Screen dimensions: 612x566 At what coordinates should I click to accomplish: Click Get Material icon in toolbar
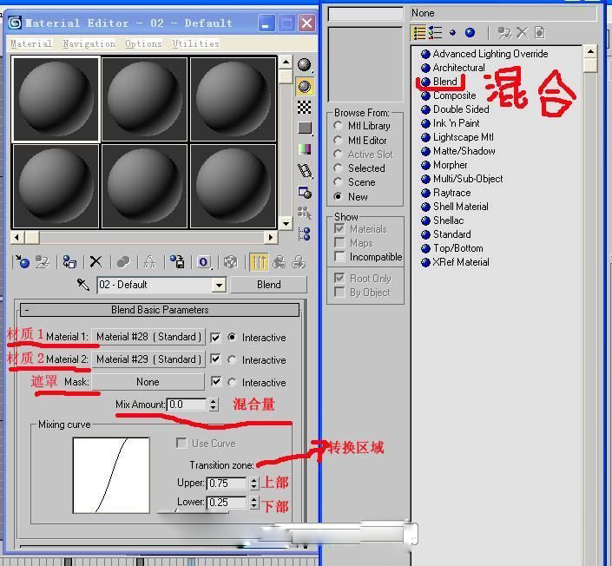23,261
